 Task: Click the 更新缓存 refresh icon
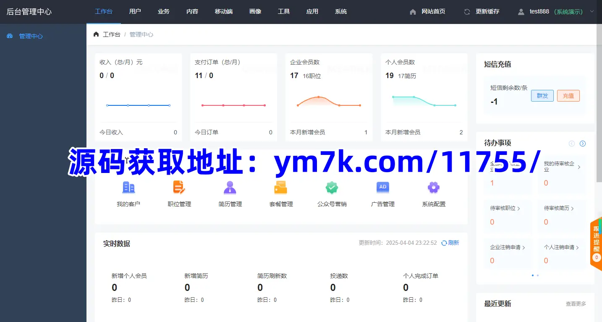(467, 11)
